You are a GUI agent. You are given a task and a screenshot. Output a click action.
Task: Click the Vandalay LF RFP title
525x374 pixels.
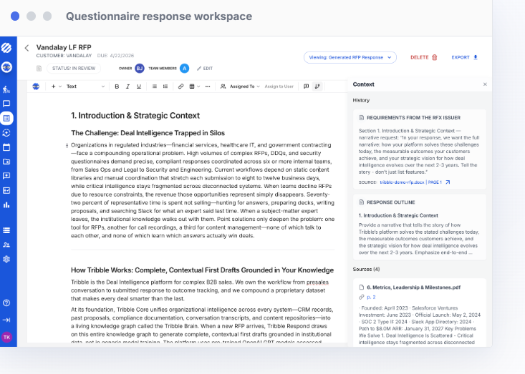64,47
